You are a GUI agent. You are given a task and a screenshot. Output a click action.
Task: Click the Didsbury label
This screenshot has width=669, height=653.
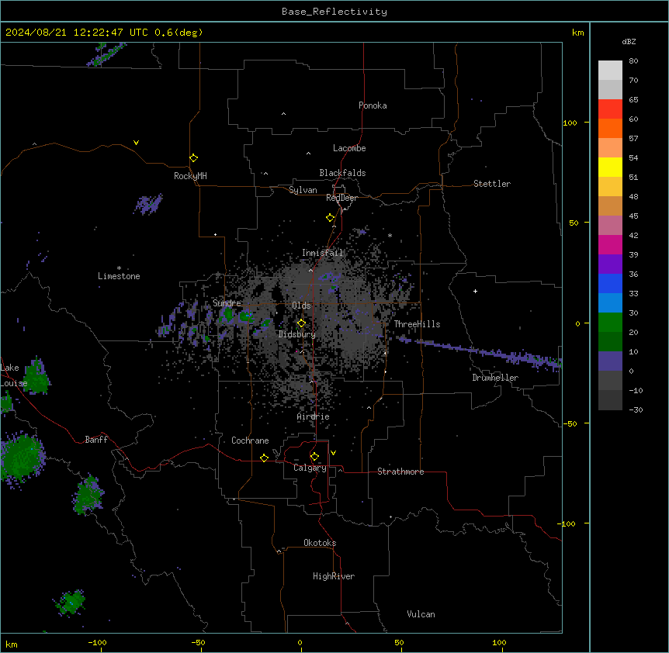click(x=297, y=334)
